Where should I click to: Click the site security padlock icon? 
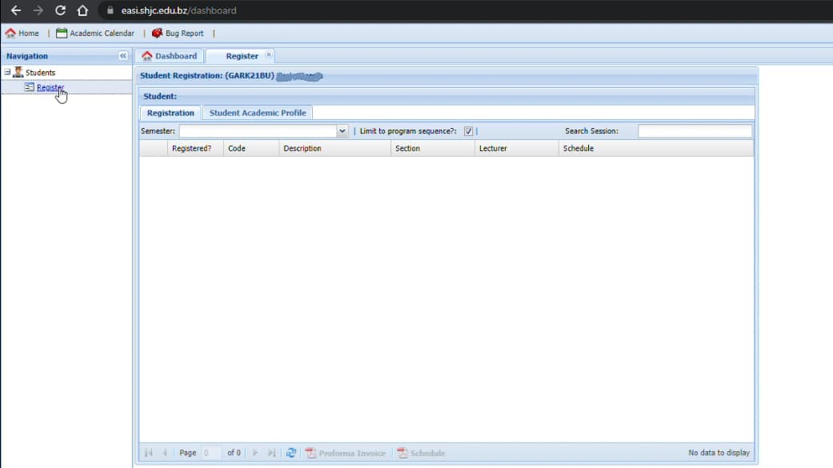point(111,11)
